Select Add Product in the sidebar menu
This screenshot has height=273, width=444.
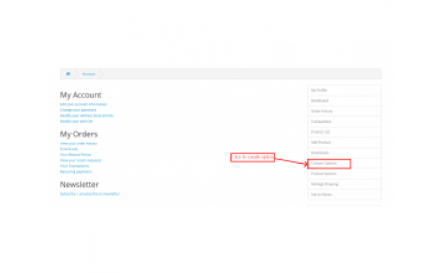tap(344, 143)
